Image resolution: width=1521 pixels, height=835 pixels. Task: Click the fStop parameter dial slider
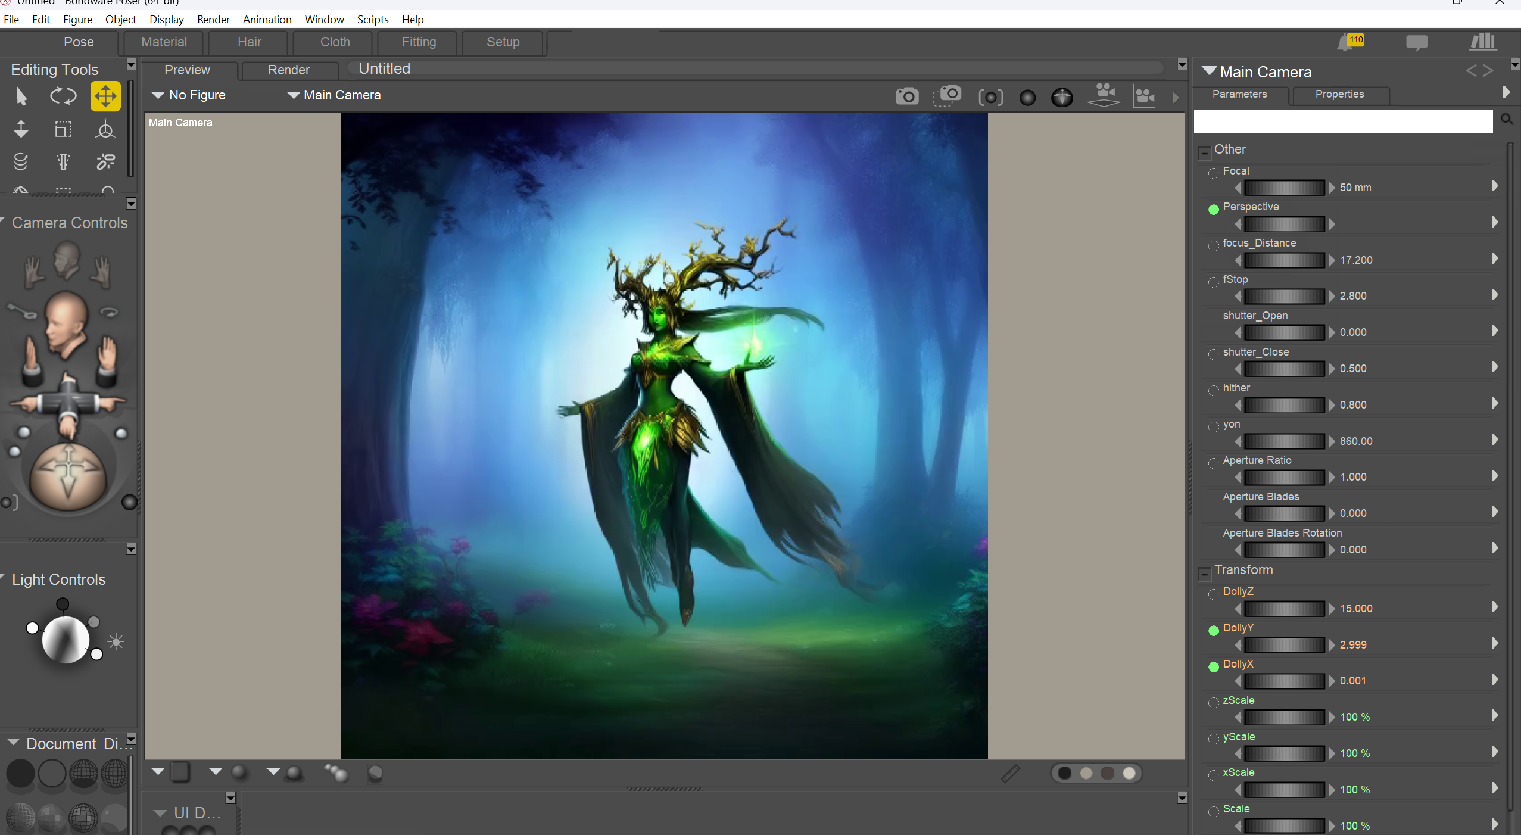tap(1284, 296)
